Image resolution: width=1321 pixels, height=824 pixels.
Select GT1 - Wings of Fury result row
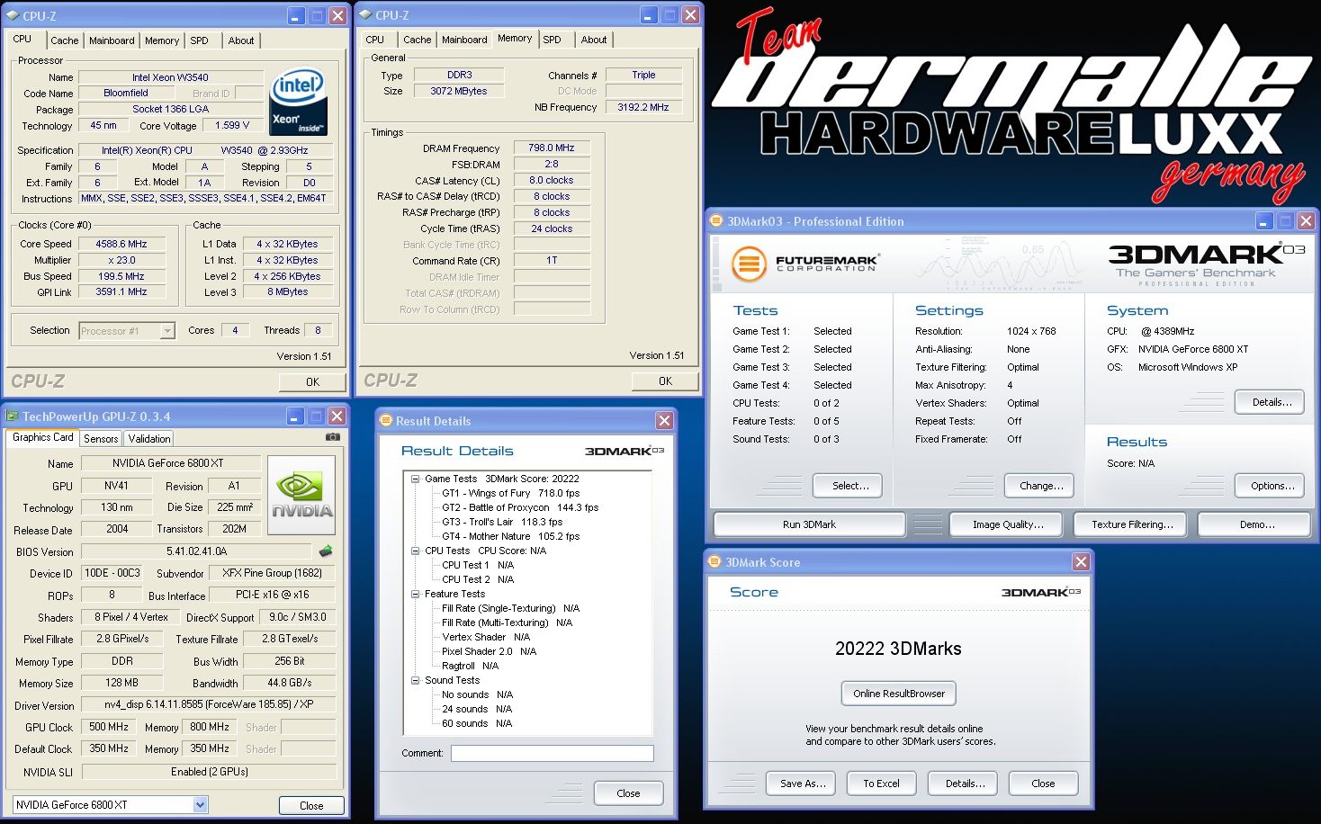point(510,493)
